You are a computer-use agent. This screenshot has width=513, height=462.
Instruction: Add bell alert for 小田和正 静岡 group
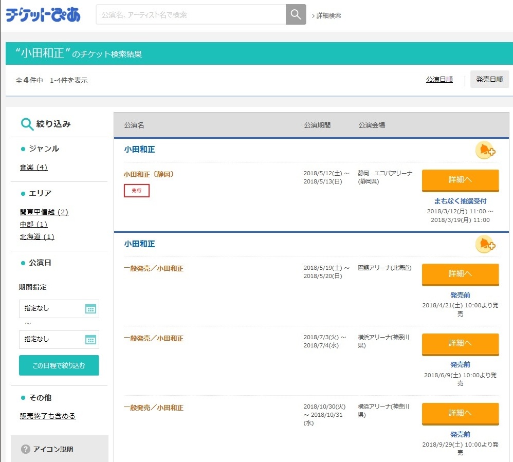(486, 150)
